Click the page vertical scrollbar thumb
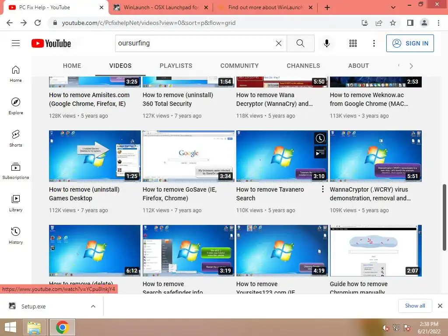The image size is (448, 336). click(x=444, y=218)
